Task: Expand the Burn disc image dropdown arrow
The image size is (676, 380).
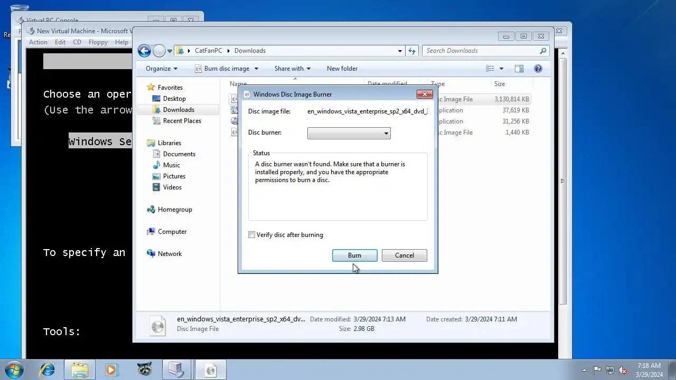Action: (x=256, y=69)
